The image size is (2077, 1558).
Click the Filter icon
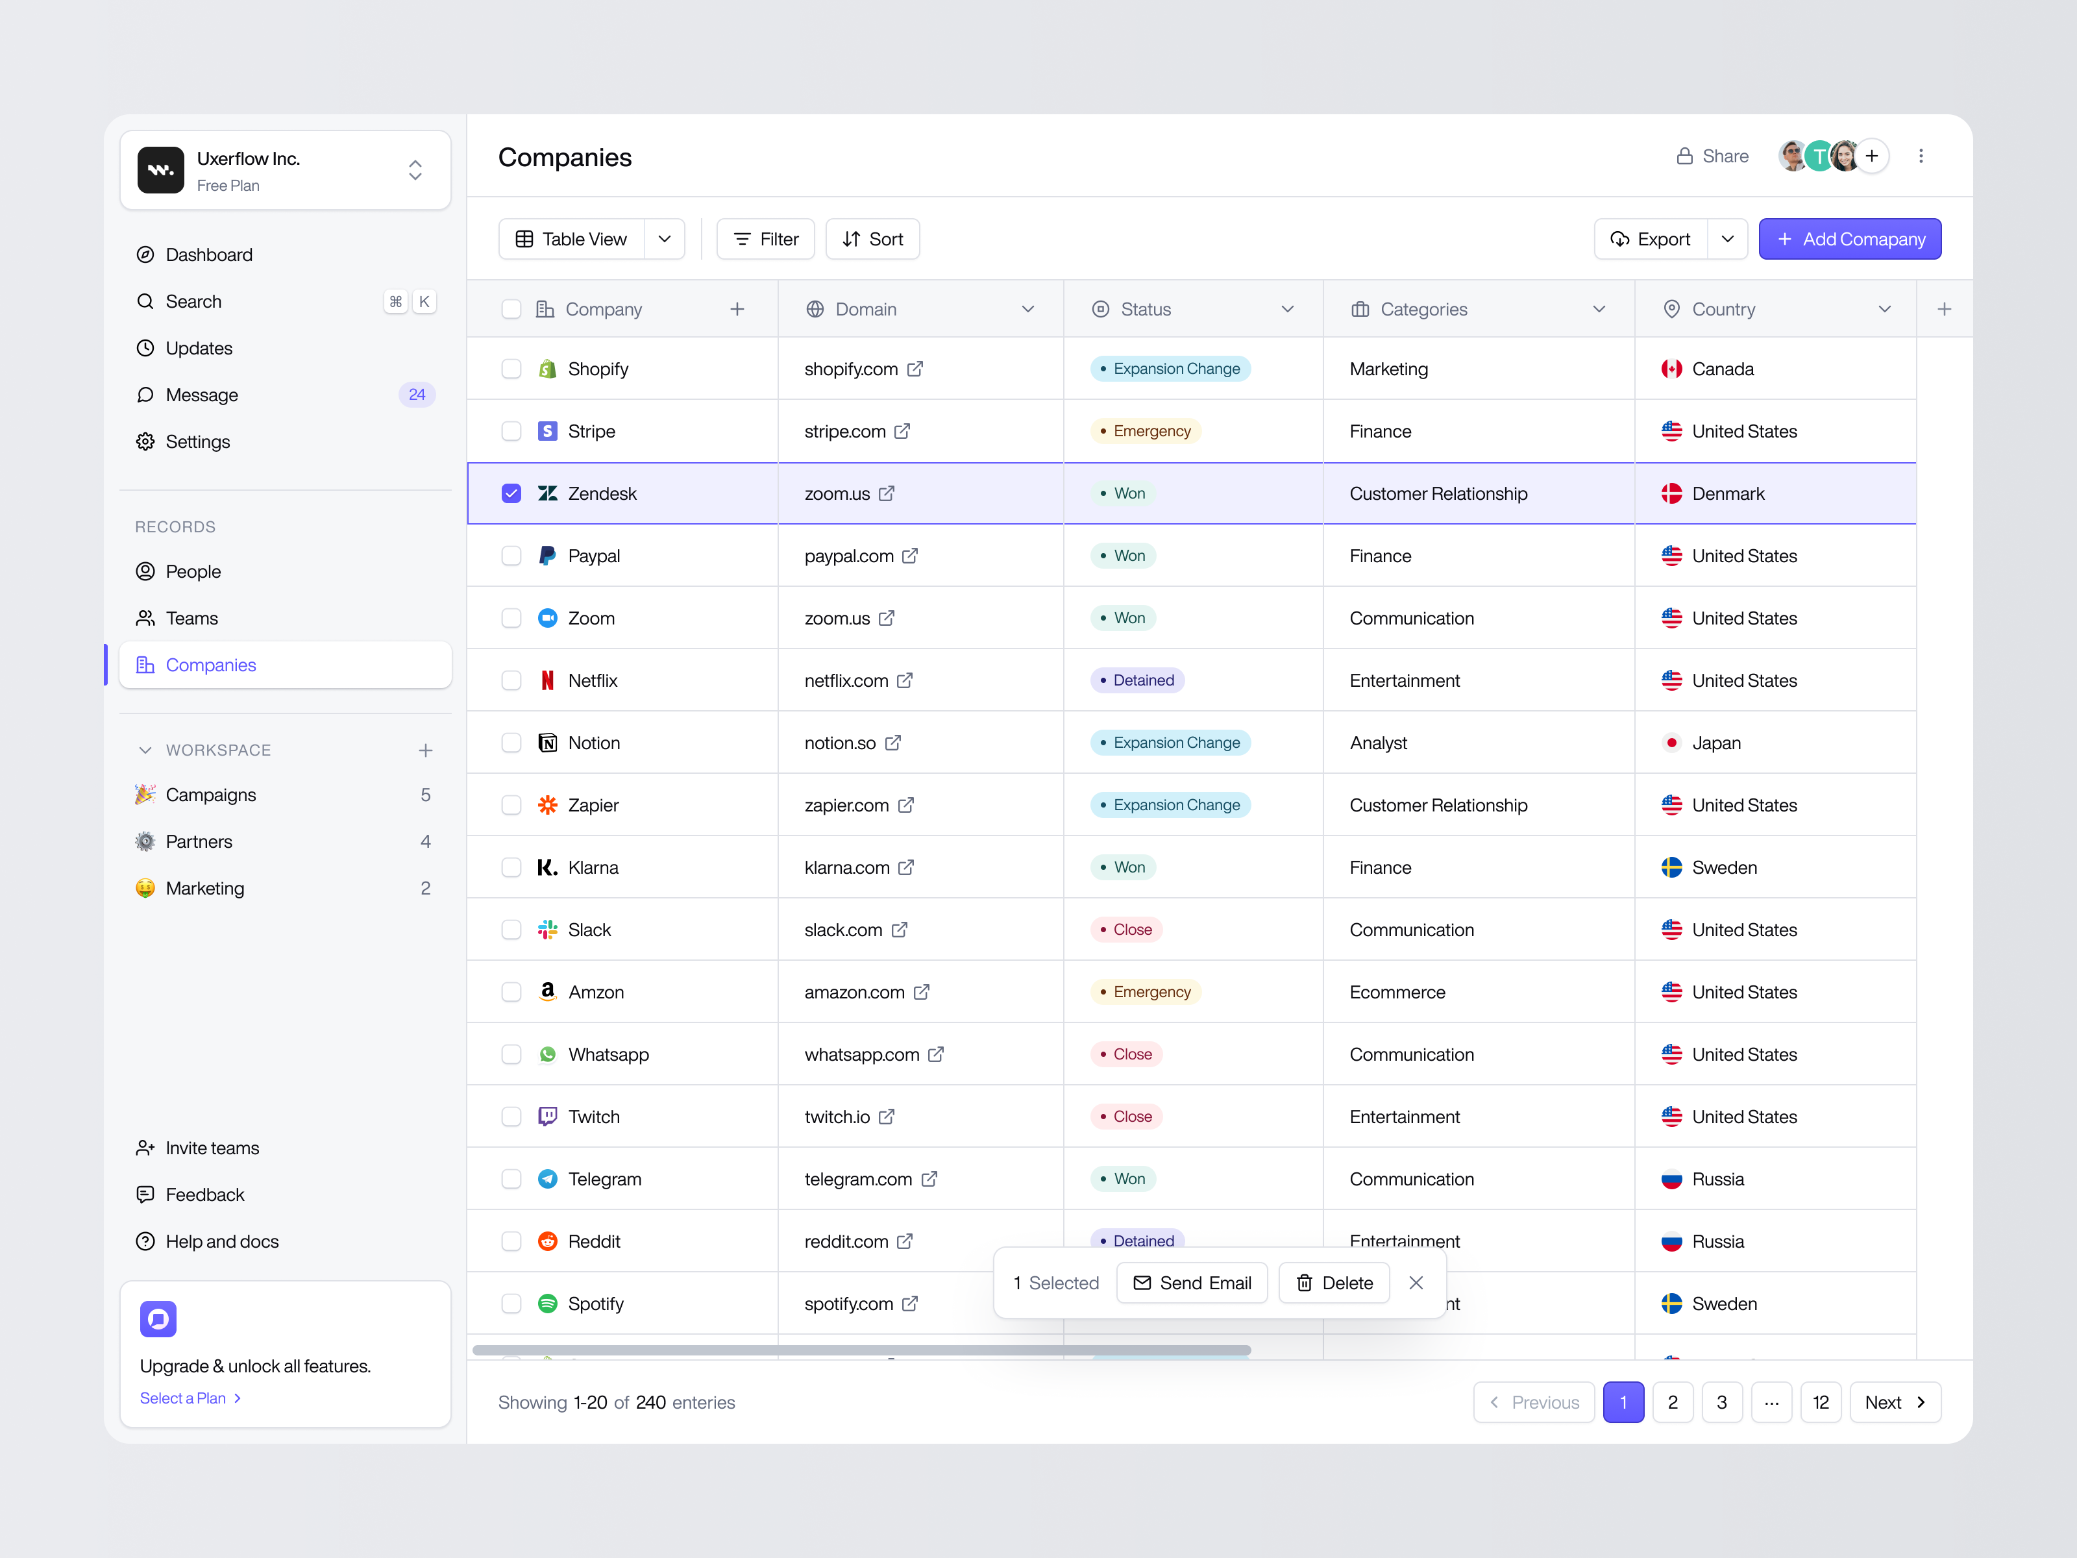(x=742, y=238)
